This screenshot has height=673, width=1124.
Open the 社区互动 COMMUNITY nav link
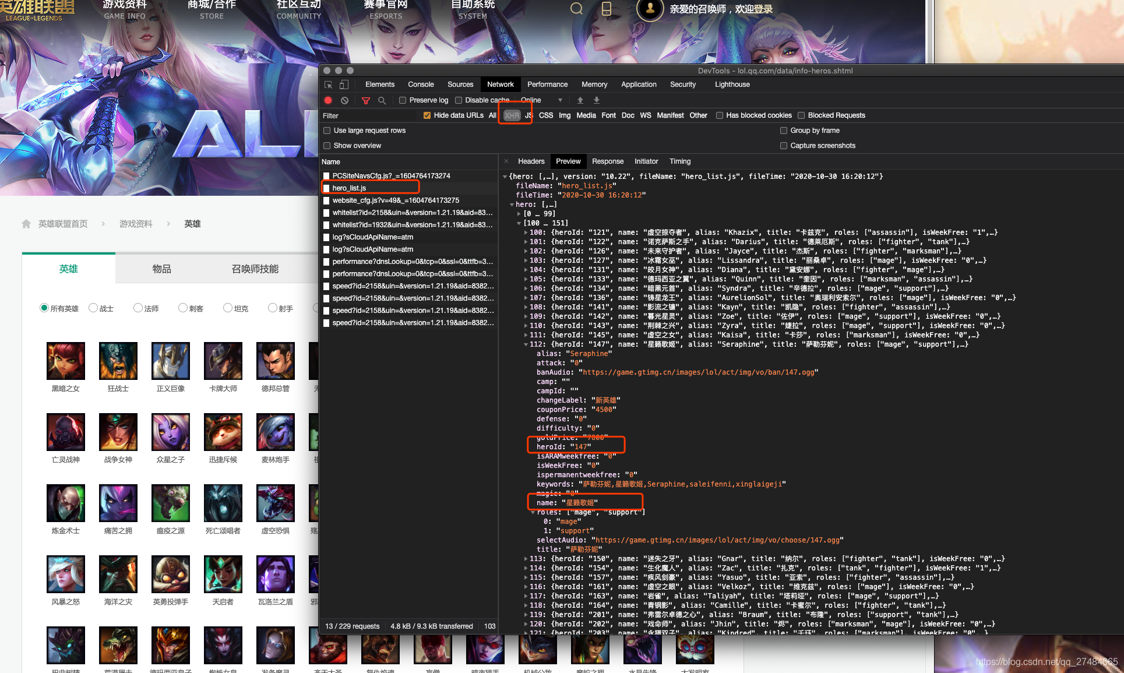click(299, 9)
